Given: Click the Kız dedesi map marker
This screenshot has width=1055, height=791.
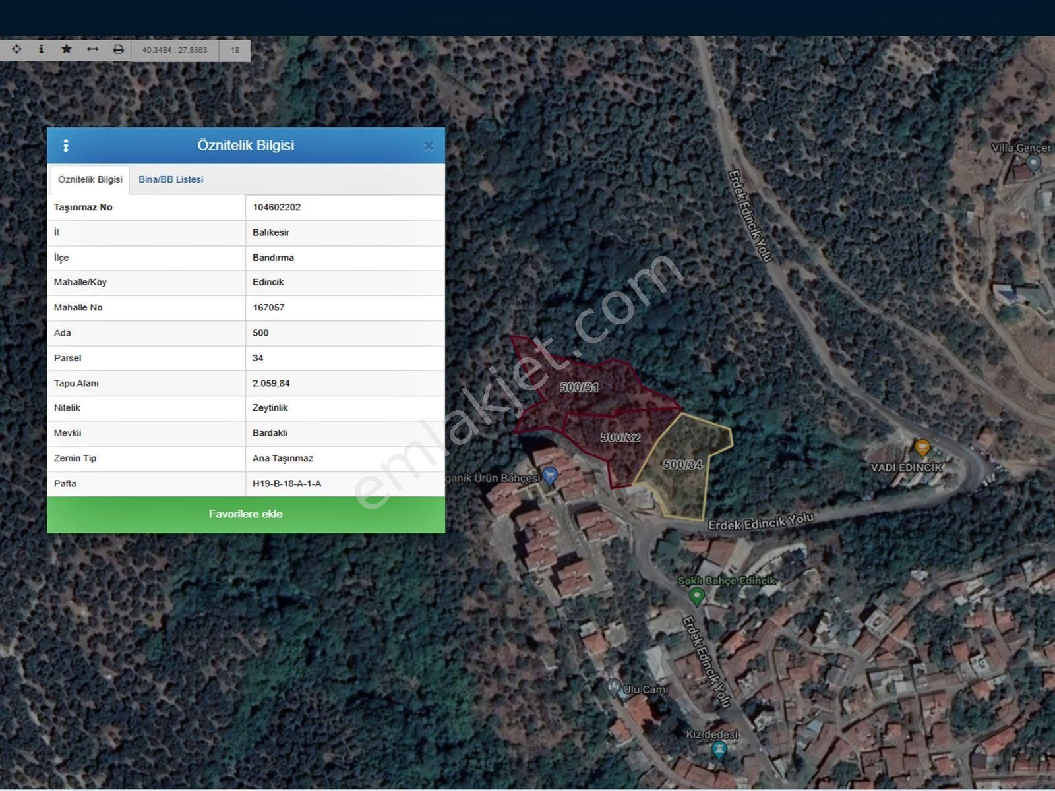Looking at the screenshot, I should click(719, 749).
